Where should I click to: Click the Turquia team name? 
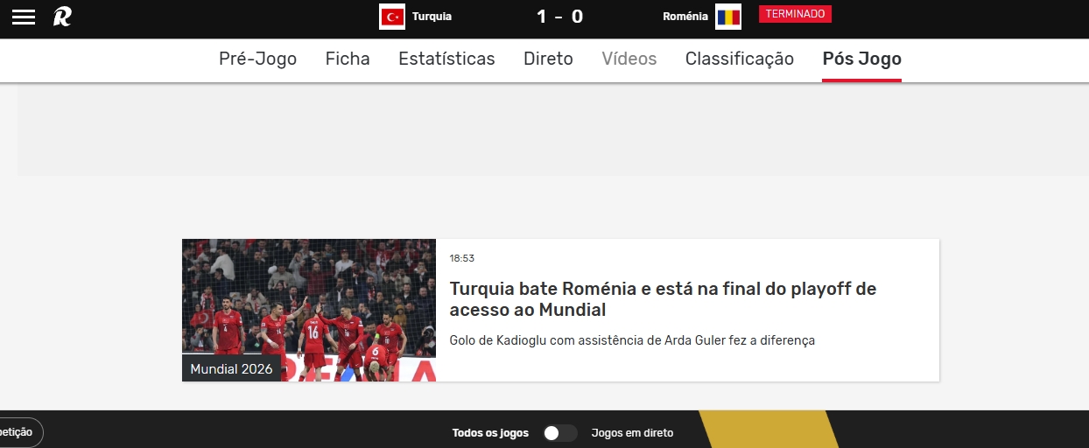pos(432,17)
